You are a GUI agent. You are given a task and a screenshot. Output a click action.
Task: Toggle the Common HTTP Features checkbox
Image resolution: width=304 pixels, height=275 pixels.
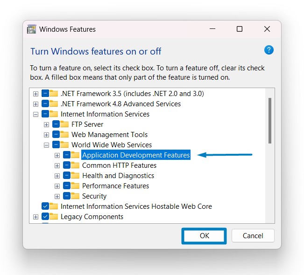(x=66, y=165)
